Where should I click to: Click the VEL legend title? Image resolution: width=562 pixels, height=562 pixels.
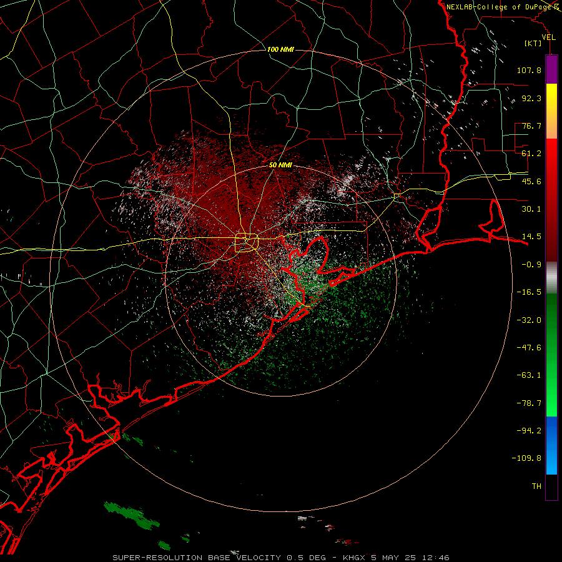click(x=548, y=37)
